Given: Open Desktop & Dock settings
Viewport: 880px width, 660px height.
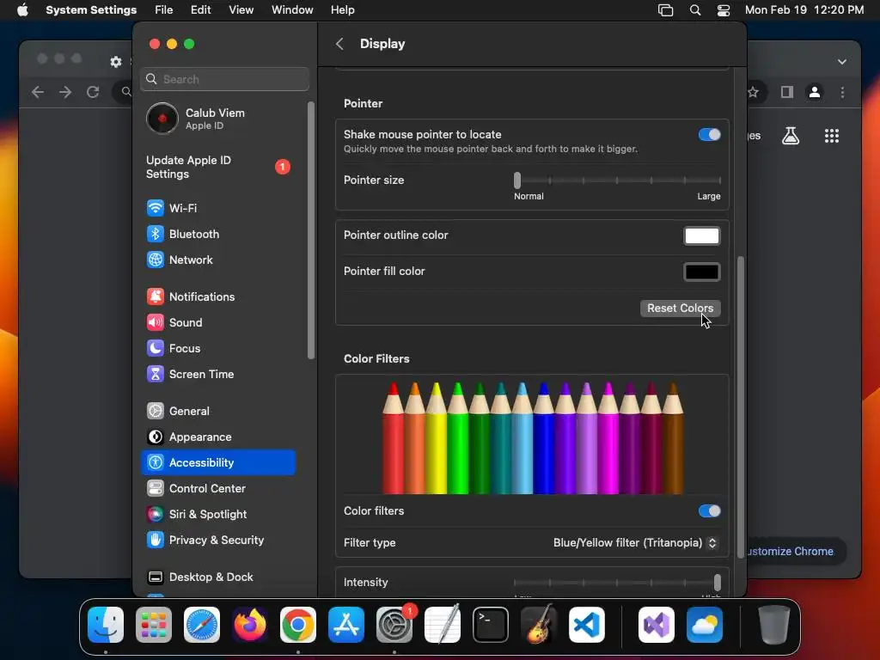Looking at the screenshot, I should point(217,577).
